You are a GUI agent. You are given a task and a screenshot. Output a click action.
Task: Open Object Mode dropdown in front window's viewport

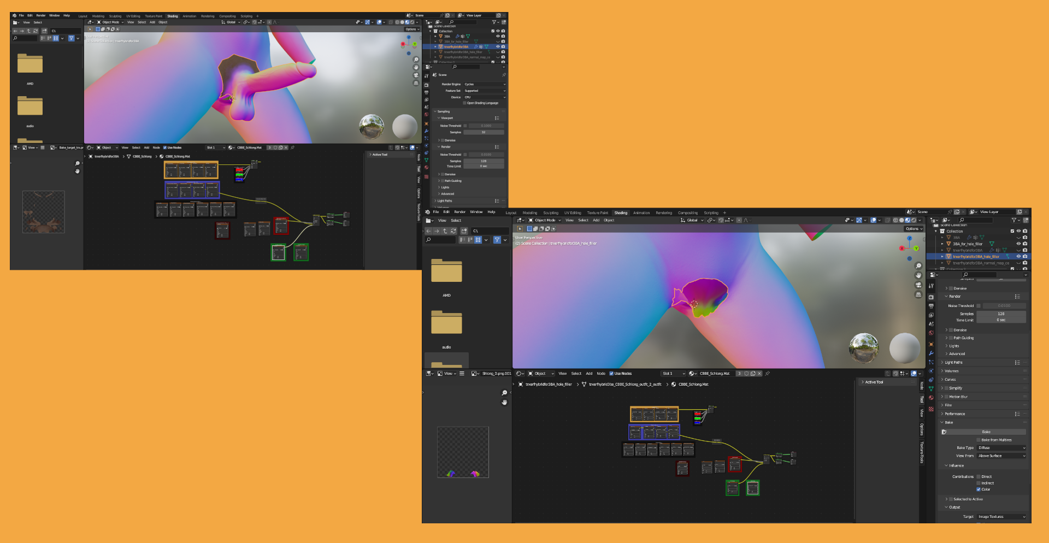click(x=545, y=221)
